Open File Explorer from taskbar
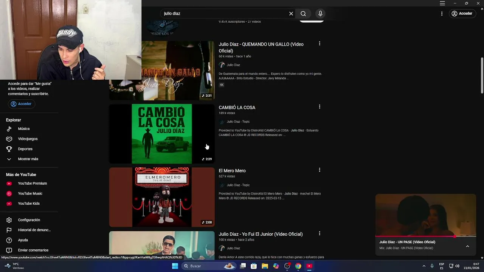The height and width of the screenshot is (272, 484). tap(265, 266)
